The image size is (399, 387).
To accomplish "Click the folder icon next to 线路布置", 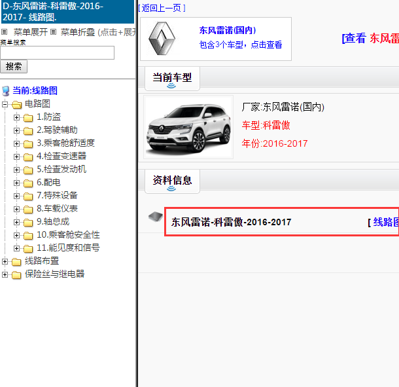I will pos(16,262).
